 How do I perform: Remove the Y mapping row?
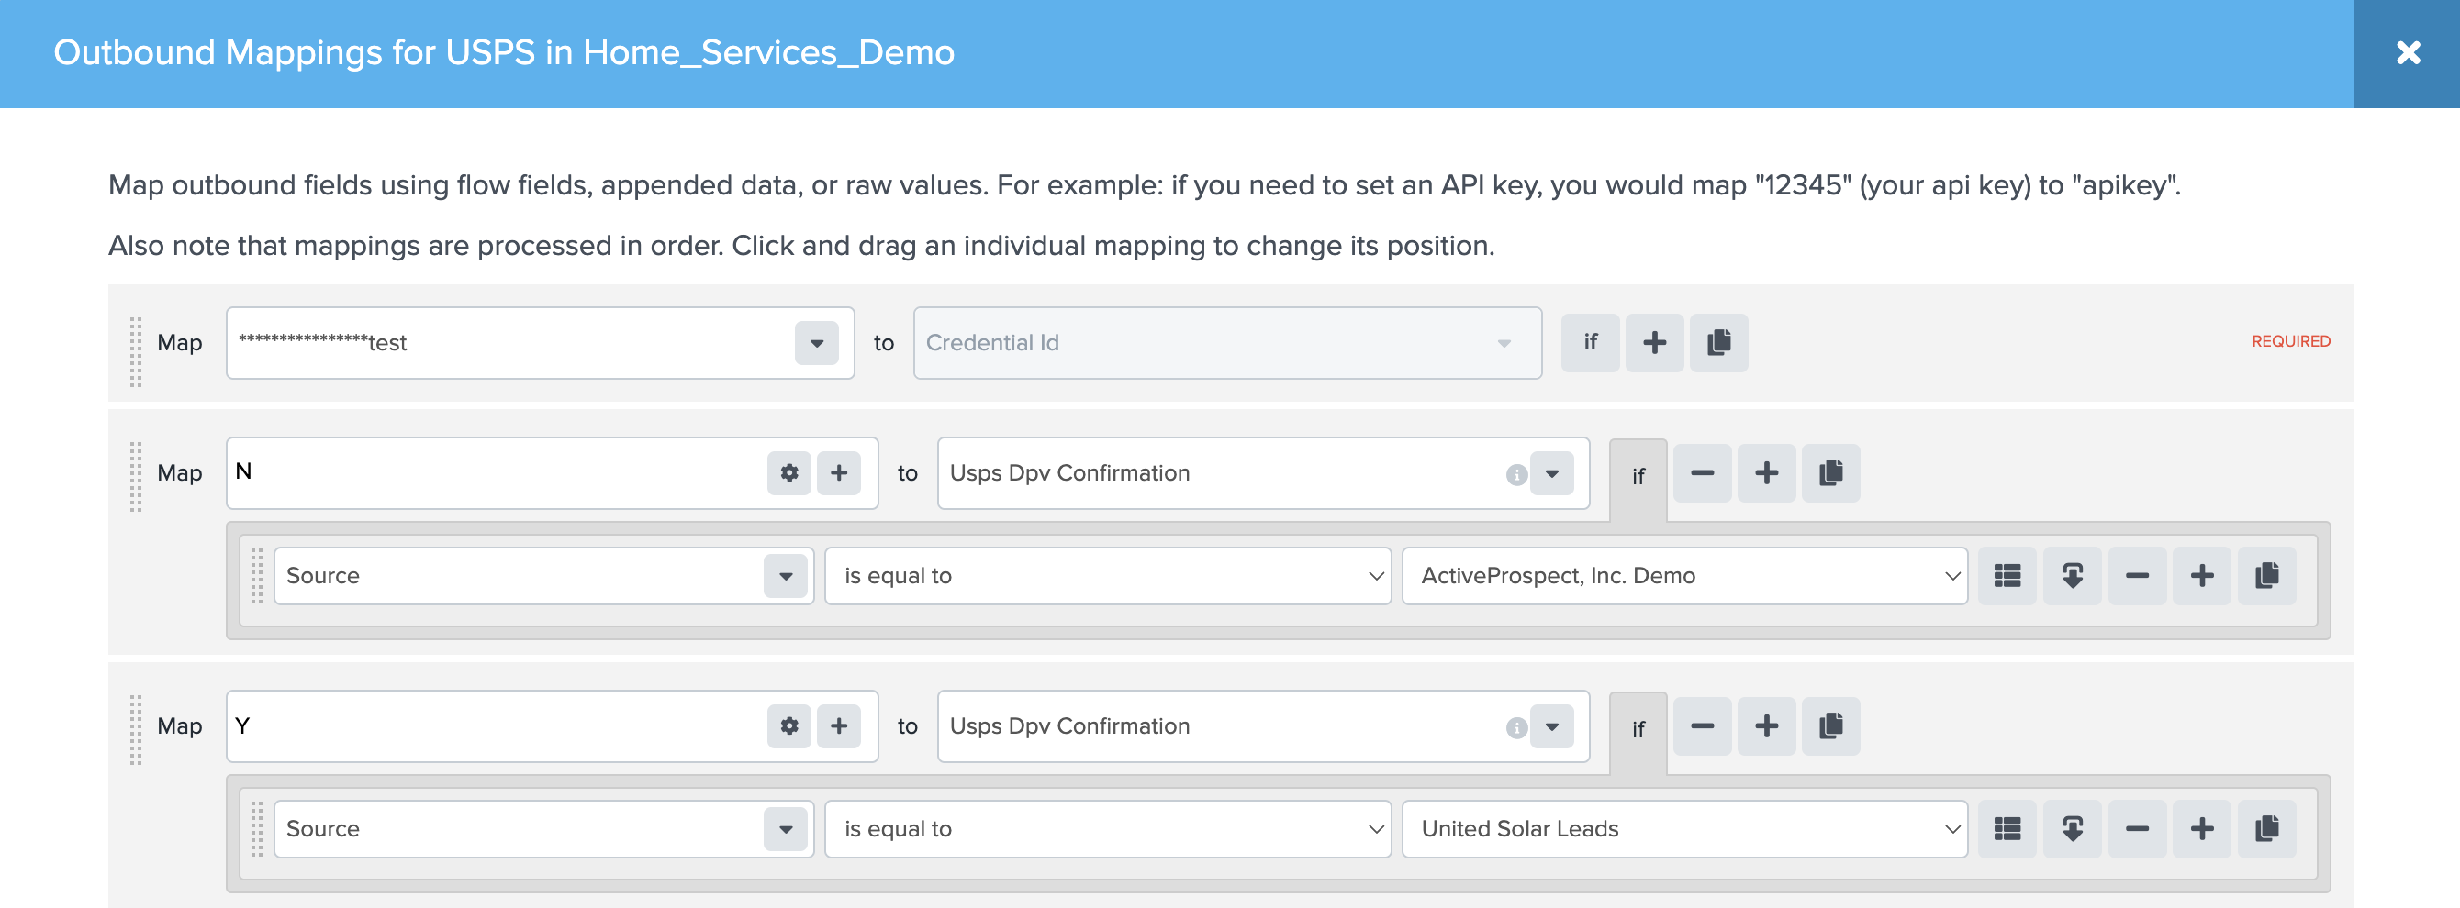pyautogui.click(x=1702, y=726)
